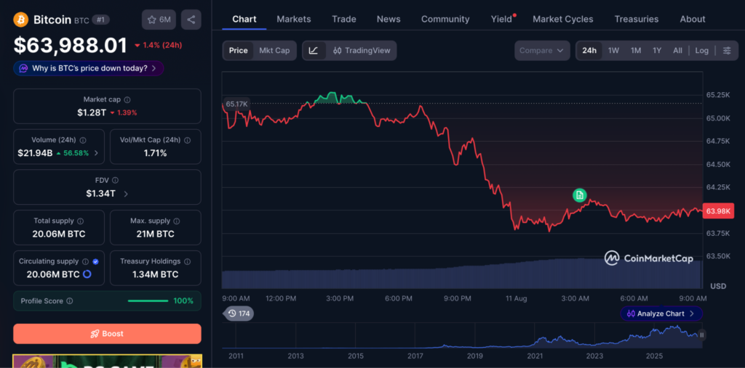Switch chart to Mkt Cap view

(274, 51)
